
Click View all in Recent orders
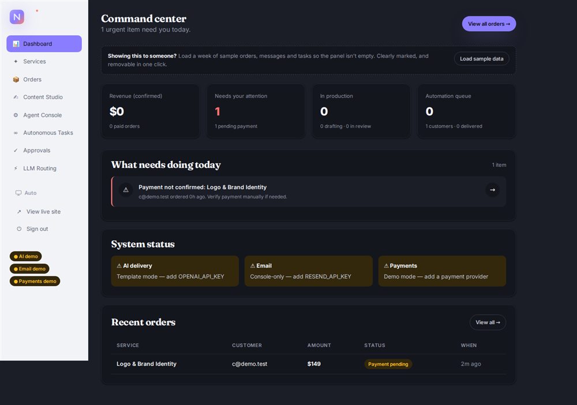pyautogui.click(x=488, y=322)
